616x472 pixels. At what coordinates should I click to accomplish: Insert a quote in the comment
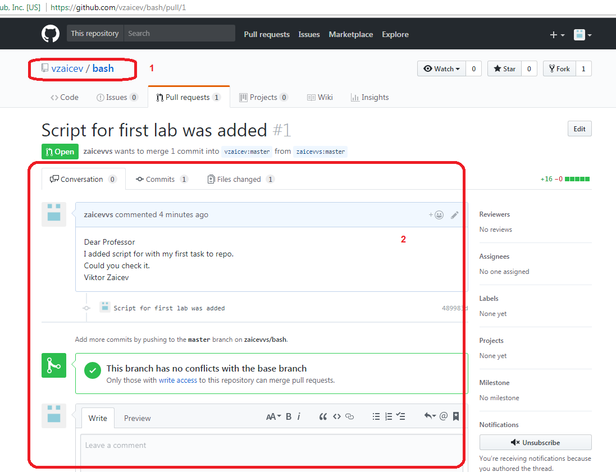(323, 416)
